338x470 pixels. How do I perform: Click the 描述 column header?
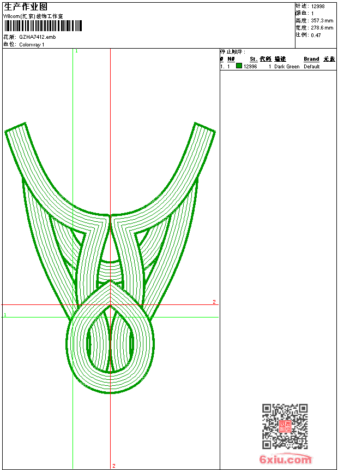(280, 59)
